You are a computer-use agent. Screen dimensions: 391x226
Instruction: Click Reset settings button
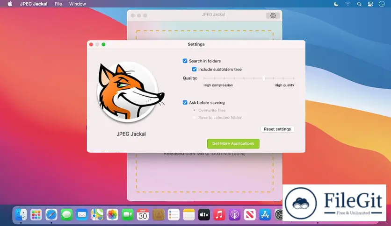[x=277, y=129]
